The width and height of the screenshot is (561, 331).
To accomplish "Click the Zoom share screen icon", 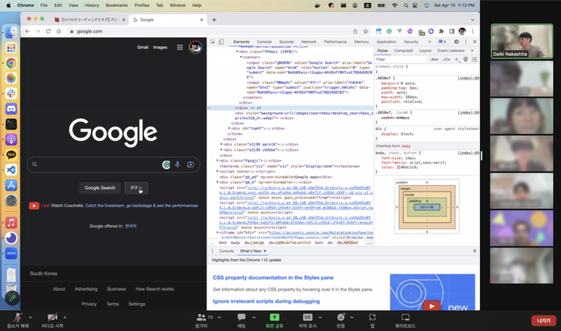I will (274, 317).
